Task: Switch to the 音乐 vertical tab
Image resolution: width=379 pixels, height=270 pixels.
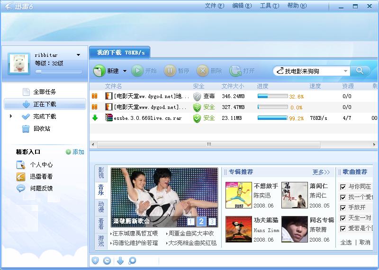Action: (101, 190)
